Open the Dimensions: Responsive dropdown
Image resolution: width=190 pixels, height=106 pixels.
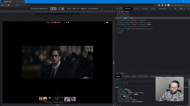(39, 9)
